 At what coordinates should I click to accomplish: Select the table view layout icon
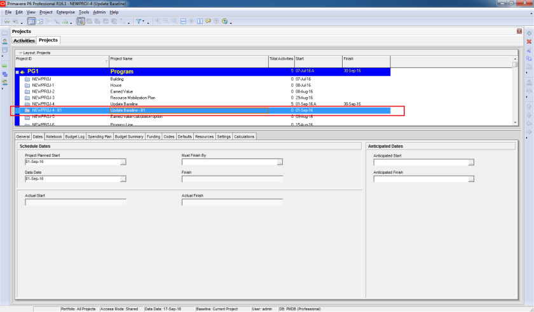point(31,22)
